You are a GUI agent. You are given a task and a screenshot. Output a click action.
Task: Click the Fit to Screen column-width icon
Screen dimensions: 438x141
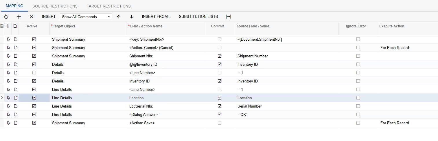(x=228, y=17)
